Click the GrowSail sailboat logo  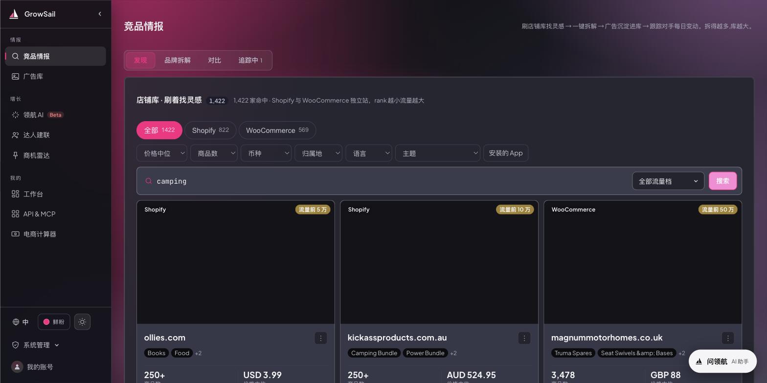pos(14,14)
